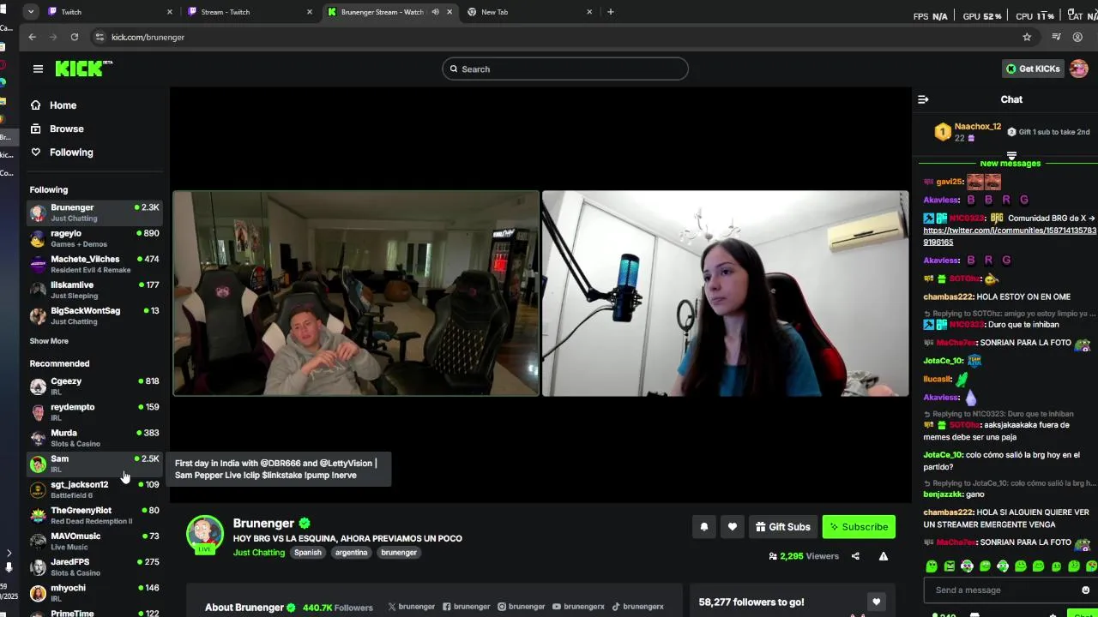
Task: Click the brunenger tag
Action: [x=399, y=553]
